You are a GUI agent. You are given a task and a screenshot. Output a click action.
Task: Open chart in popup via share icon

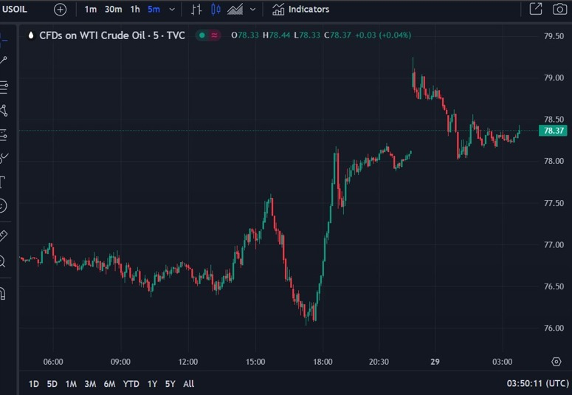click(x=536, y=9)
